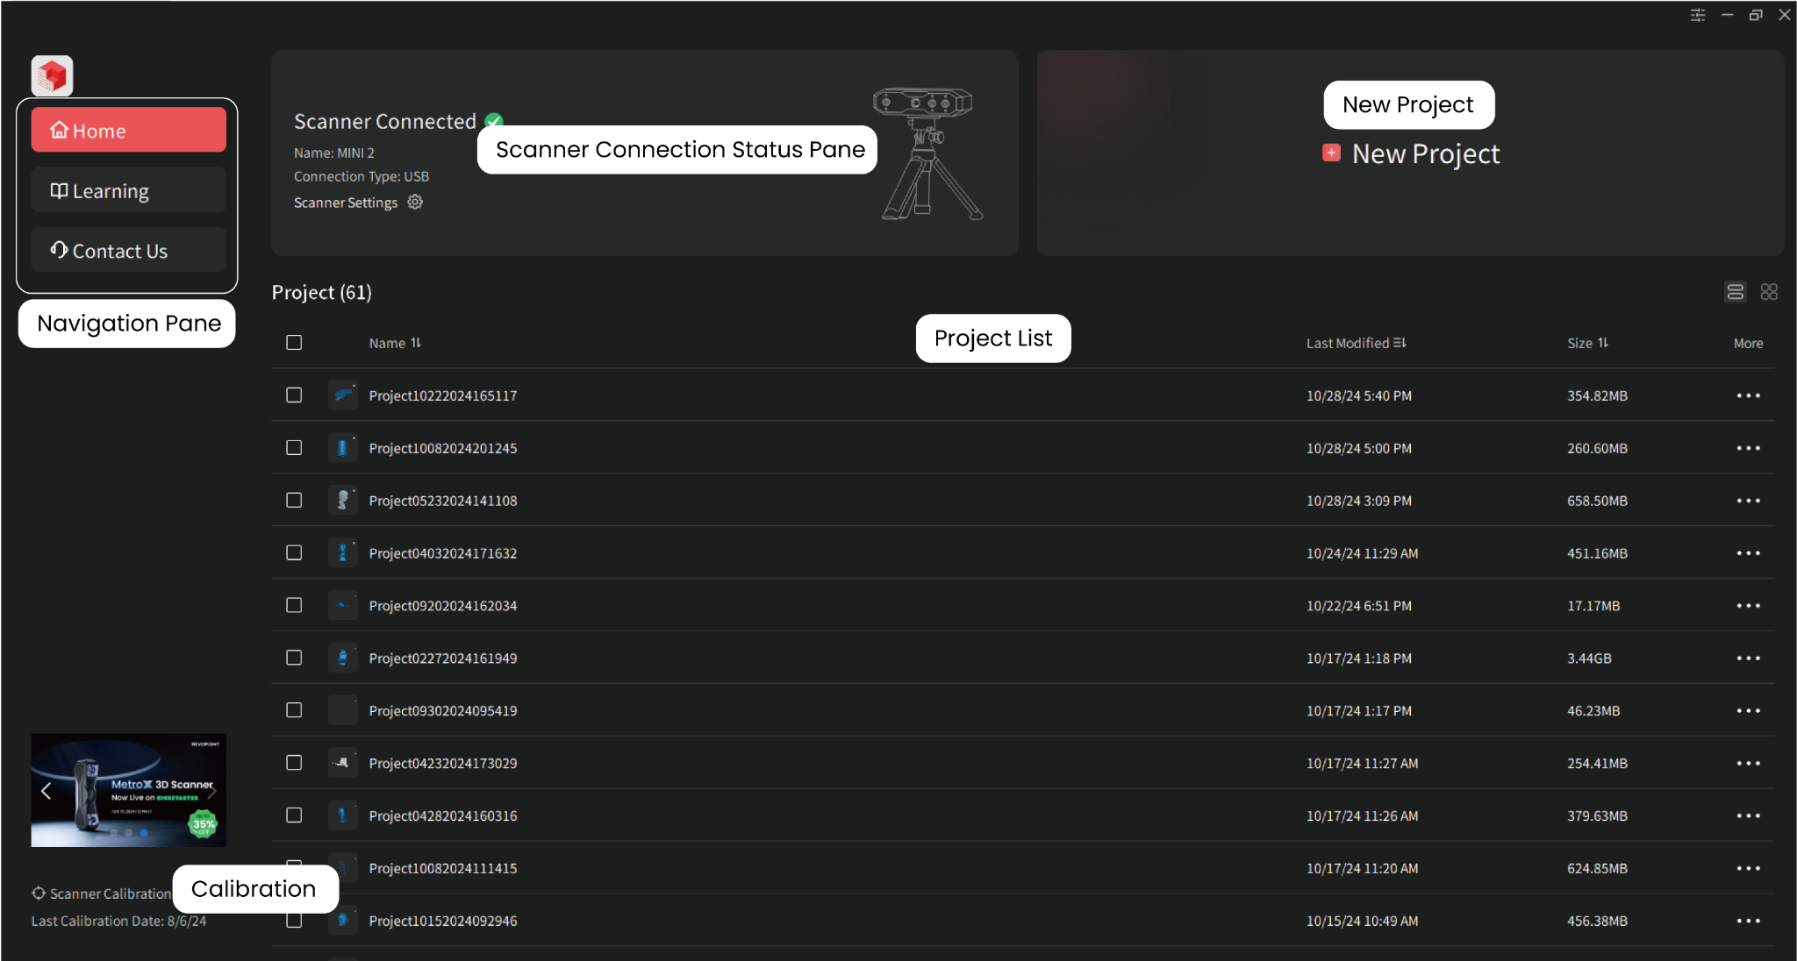This screenshot has width=1797, height=961.
Task: Click the red New Project plus icon
Action: point(1331,153)
